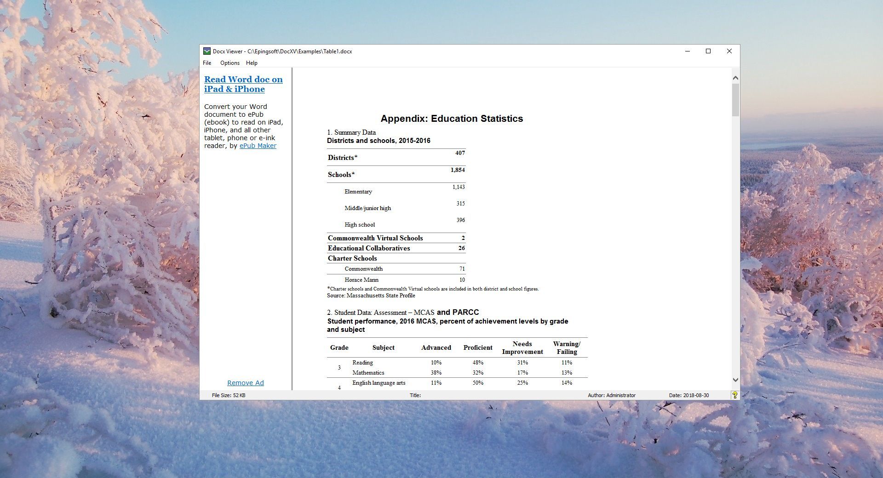Click the 'Appendix: Education Statistics' heading
The height and width of the screenshot is (478, 883).
(452, 119)
